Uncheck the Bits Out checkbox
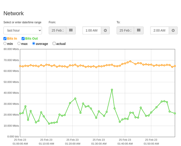 [x=23, y=38]
